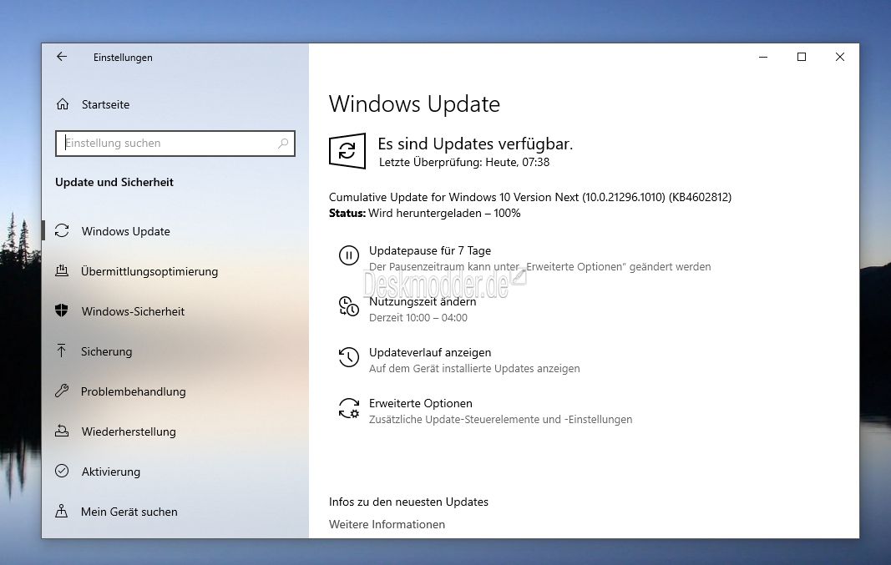Click the Update und Sicherheit heading
This screenshot has height=565, width=891.
click(114, 182)
